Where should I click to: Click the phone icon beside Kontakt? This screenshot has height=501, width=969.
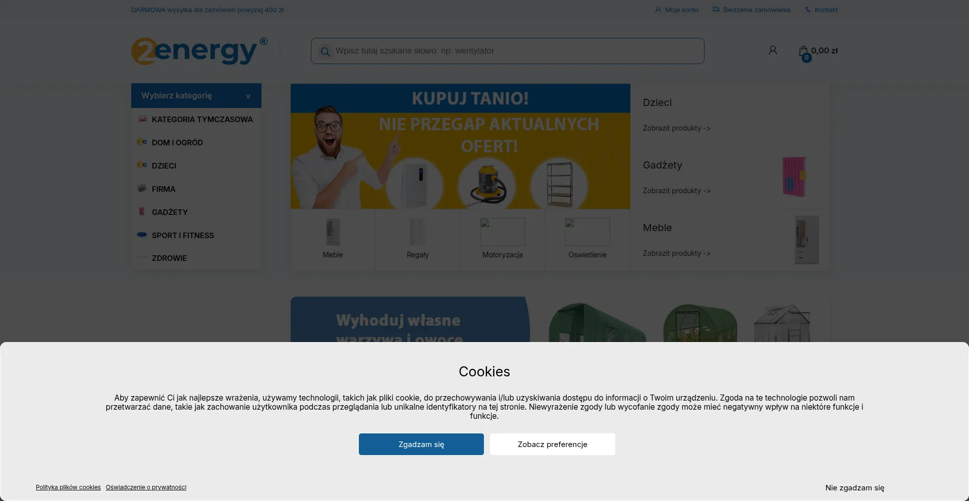click(808, 10)
